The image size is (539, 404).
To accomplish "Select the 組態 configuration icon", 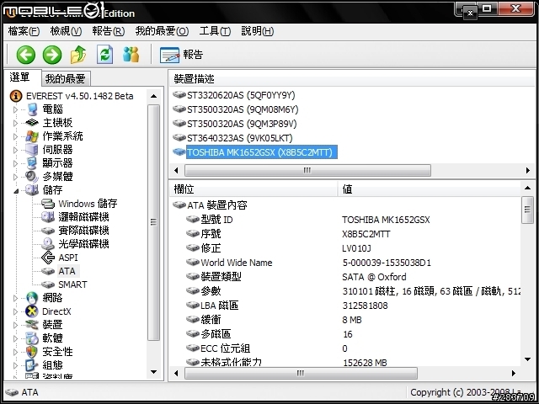I will pyautogui.click(x=32, y=364).
